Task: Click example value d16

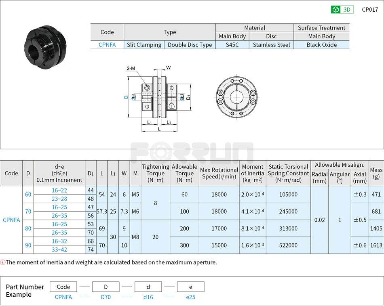Action: [148, 297]
